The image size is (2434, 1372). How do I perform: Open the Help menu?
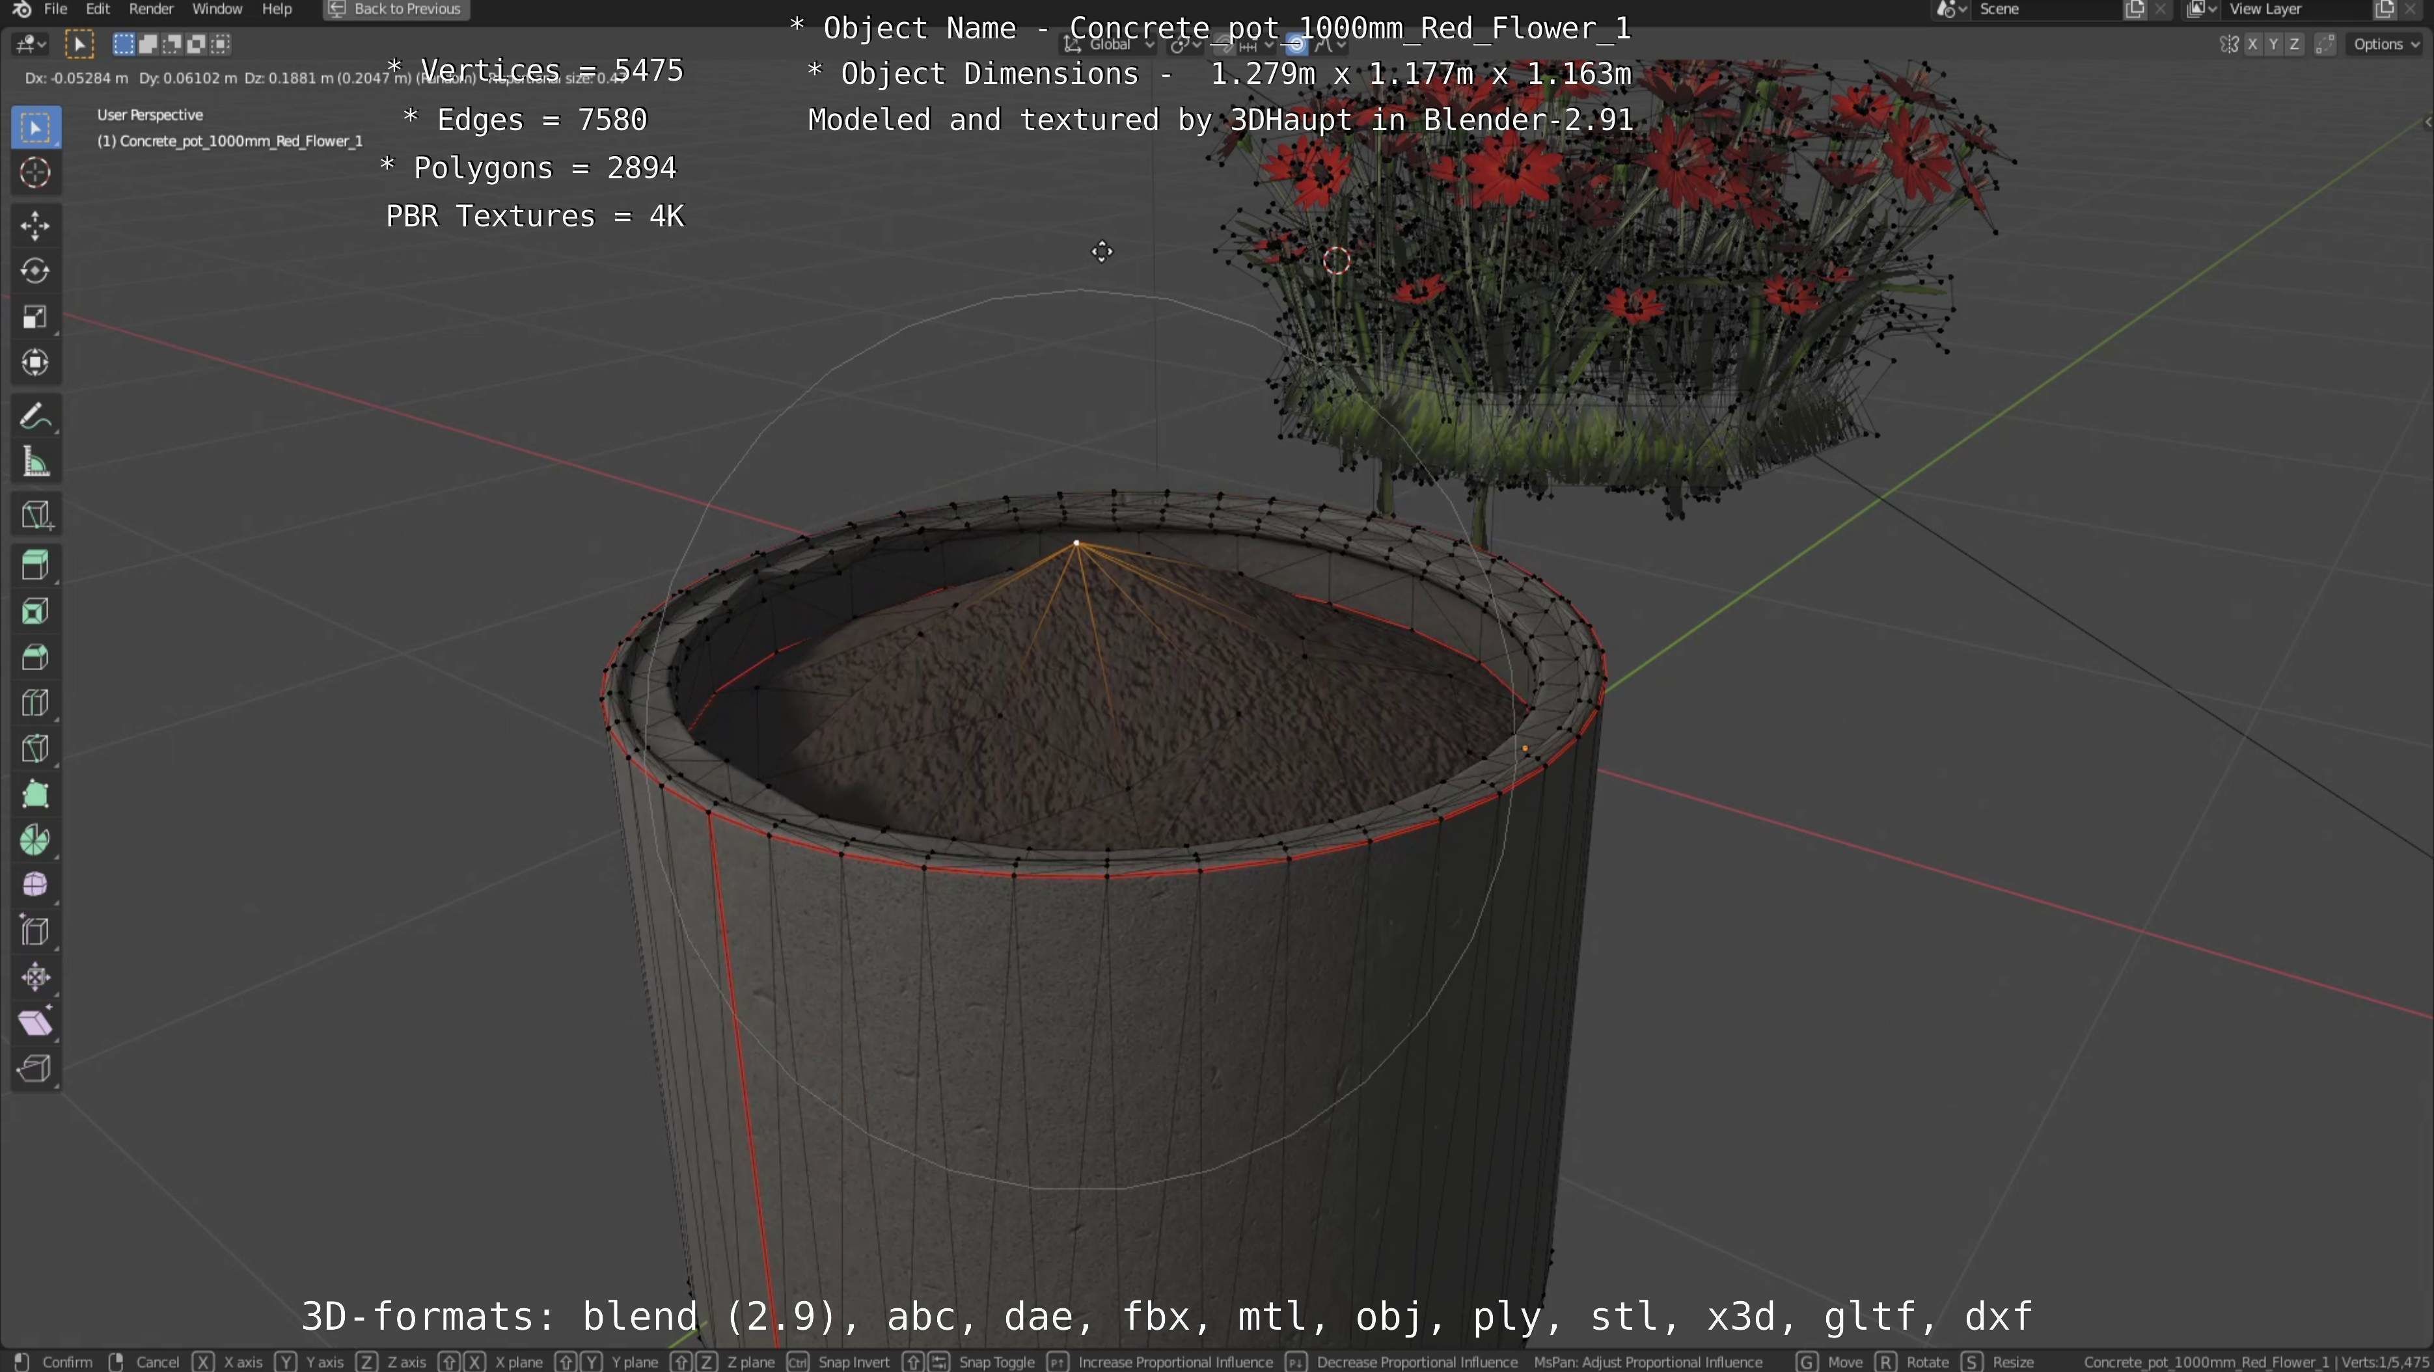click(x=277, y=8)
